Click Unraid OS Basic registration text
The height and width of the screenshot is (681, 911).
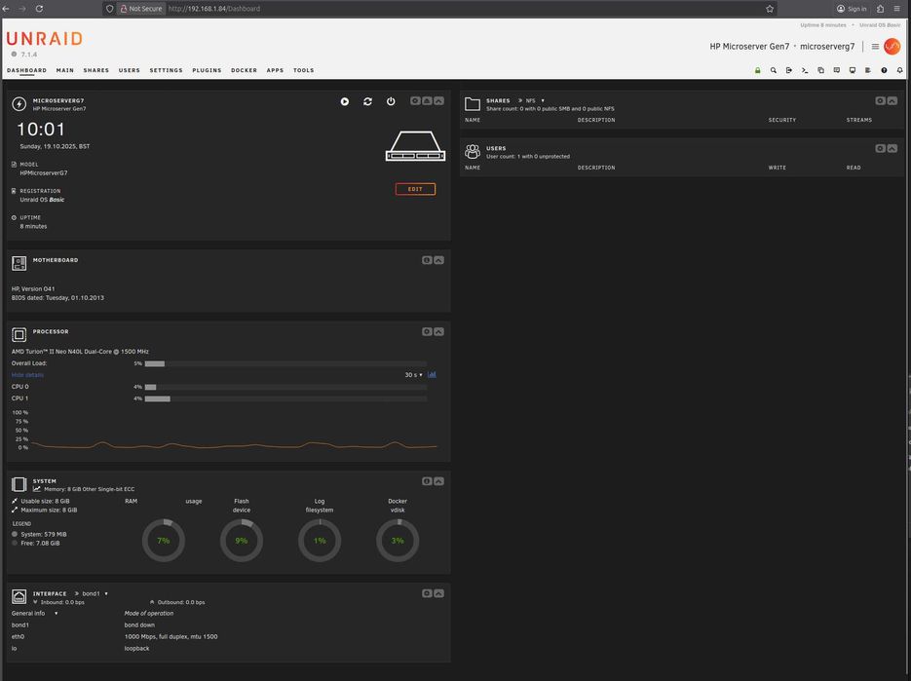click(42, 200)
